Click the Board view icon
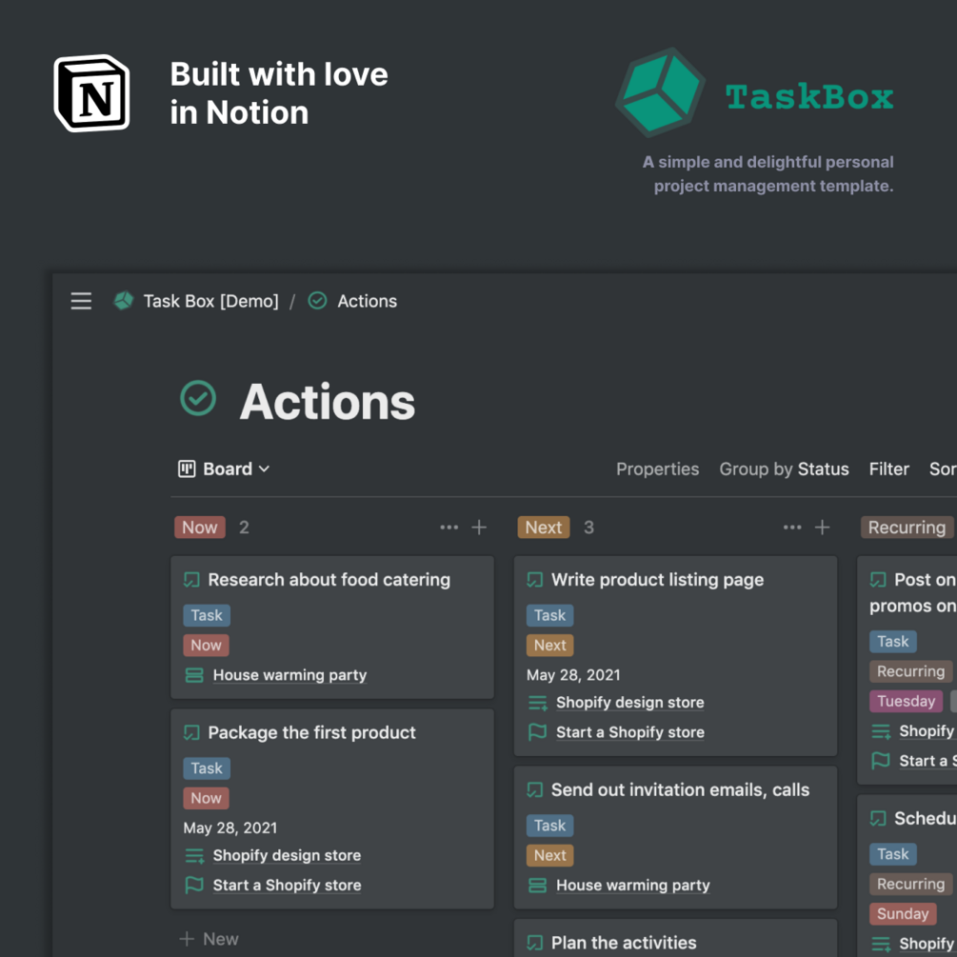The width and height of the screenshot is (957, 957). point(187,469)
